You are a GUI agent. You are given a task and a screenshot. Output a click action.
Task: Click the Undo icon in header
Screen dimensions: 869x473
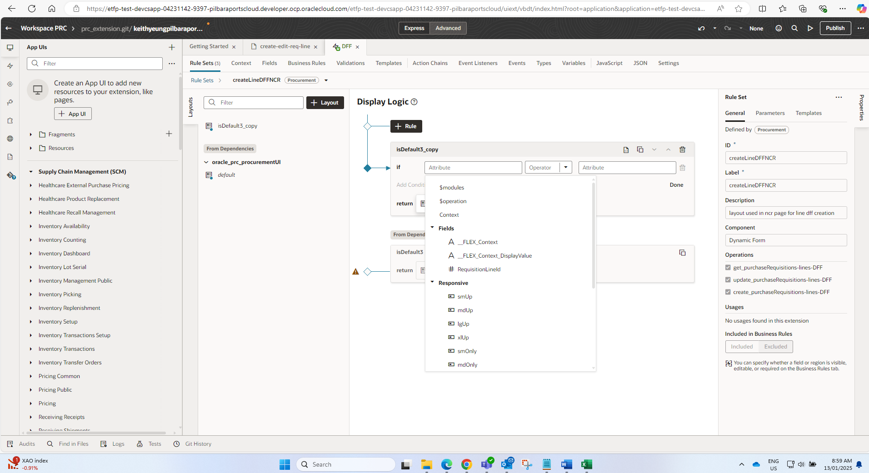click(x=701, y=28)
